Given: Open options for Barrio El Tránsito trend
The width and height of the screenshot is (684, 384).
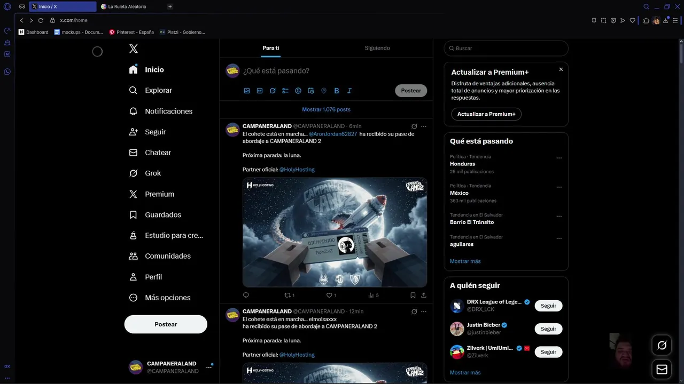Looking at the screenshot, I should [559, 217].
